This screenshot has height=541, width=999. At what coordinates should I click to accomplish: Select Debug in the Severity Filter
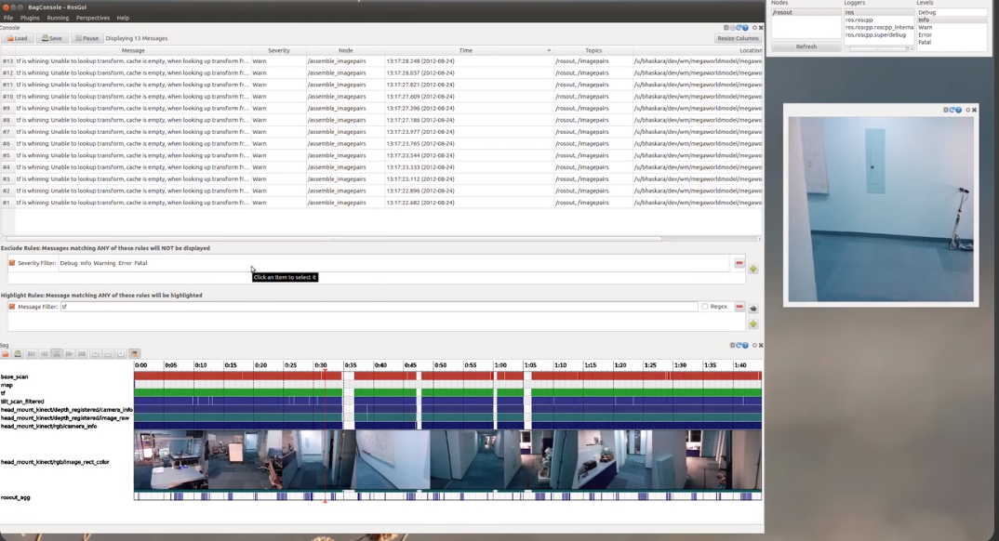tap(68, 263)
